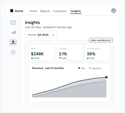Click the circle-slash sidebar icon
The height and width of the screenshot is (113, 125).
[x=13, y=52]
